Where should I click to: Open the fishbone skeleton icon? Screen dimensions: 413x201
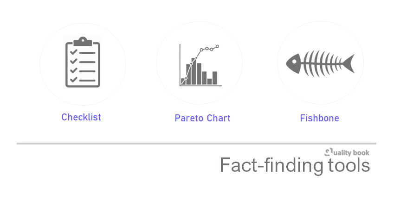[320, 63]
